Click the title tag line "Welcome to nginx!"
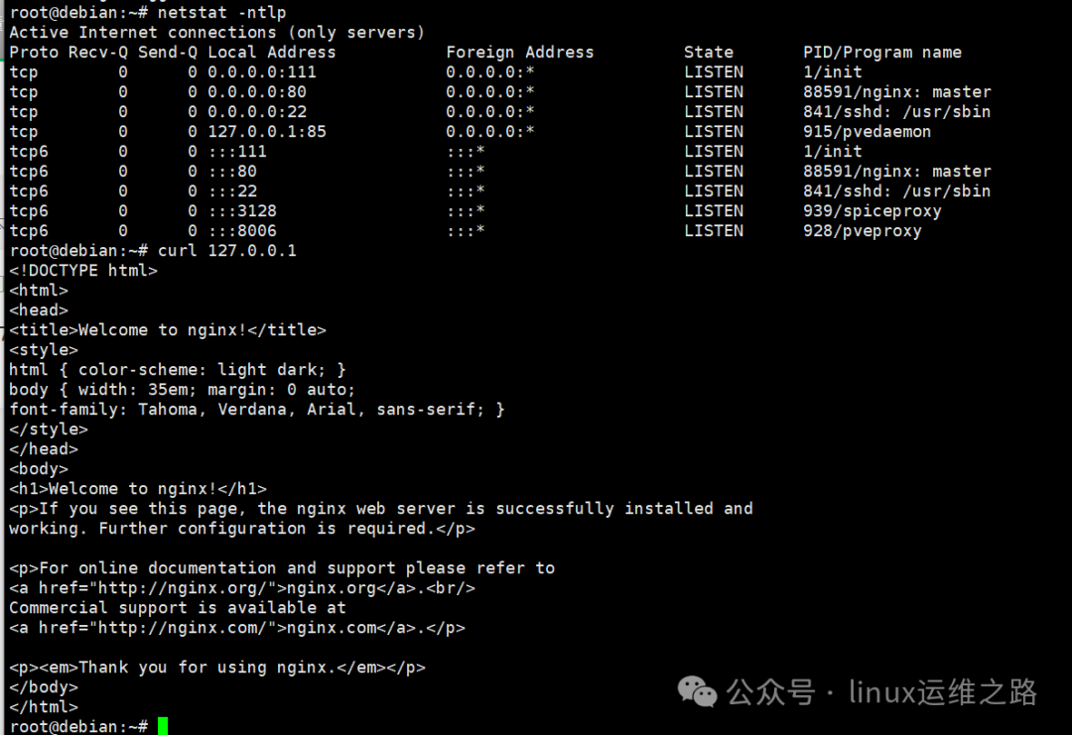The height and width of the screenshot is (735, 1072). click(x=167, y=330)
